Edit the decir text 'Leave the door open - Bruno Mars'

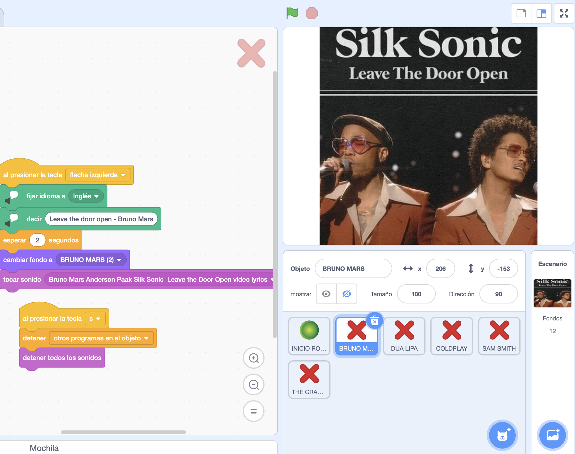coord(101,219)
